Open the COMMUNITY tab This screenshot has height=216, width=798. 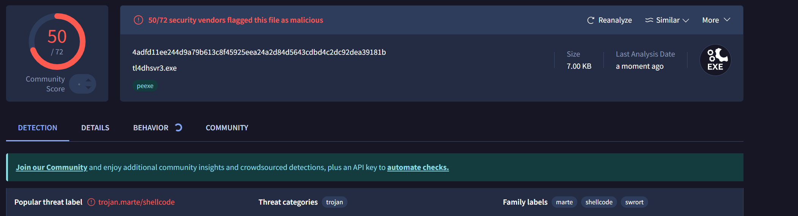coord(227,128)
